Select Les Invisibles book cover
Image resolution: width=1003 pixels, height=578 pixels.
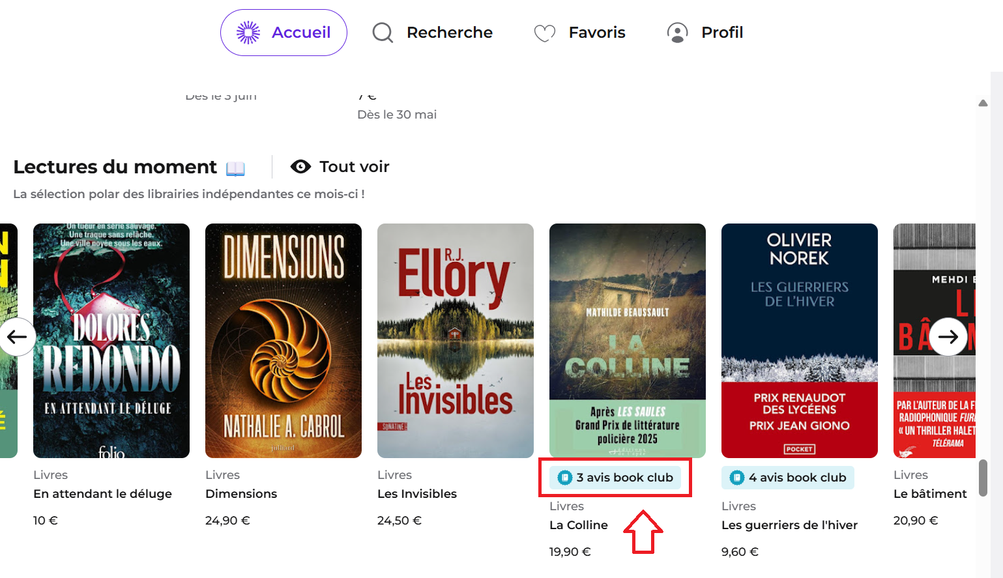click(456, 341)
